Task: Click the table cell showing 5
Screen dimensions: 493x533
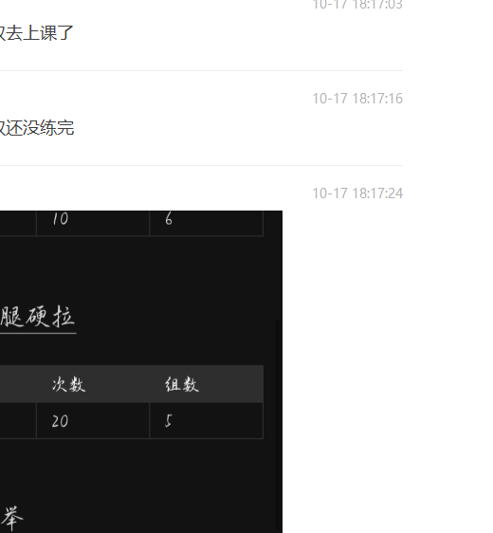Action: click(207, 421)
